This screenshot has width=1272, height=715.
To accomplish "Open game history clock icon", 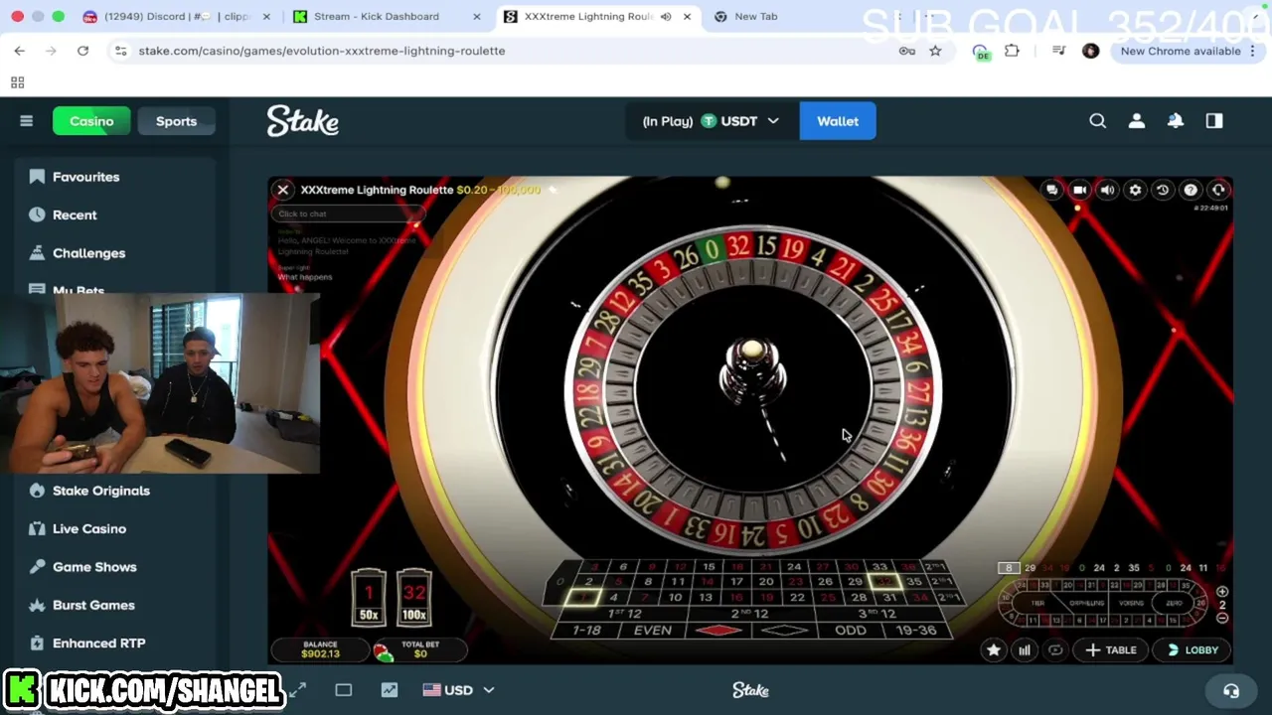I will [x=1163, y=190].
